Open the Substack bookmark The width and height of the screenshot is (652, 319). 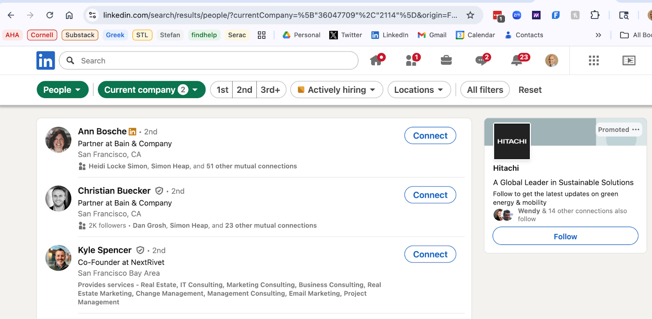[x=80, y=35]
